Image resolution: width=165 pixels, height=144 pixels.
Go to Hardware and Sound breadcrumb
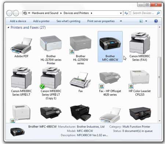pyautogui.click(x=45, y=13)
